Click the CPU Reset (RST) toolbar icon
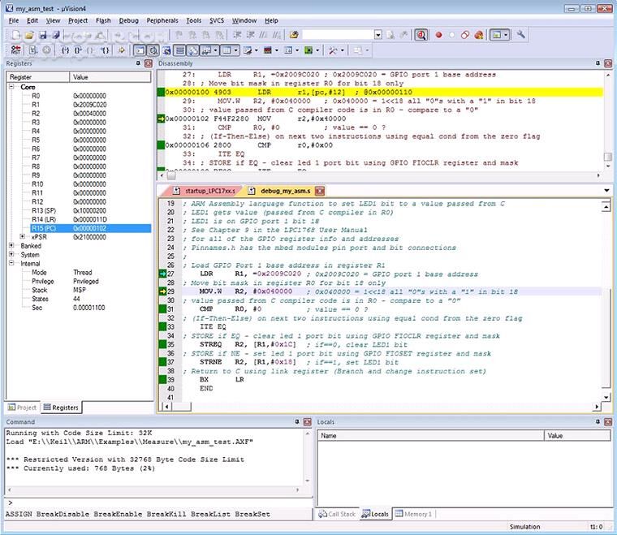 click(x=14, y=50)
